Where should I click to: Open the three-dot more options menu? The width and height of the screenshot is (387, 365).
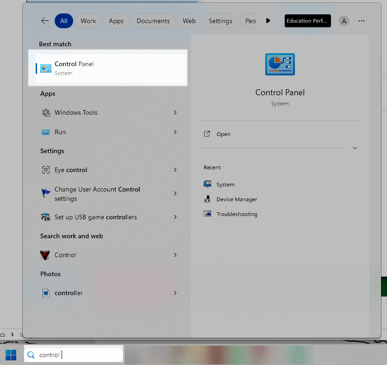coord(362,21)
